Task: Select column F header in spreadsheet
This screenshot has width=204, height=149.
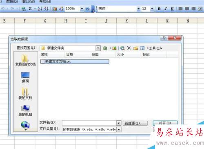Action: [x=25, y=21]
